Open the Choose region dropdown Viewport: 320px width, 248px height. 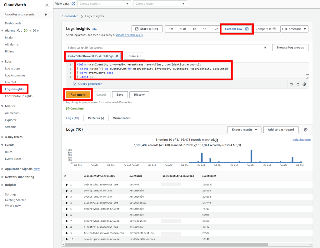tap(160, 3)
